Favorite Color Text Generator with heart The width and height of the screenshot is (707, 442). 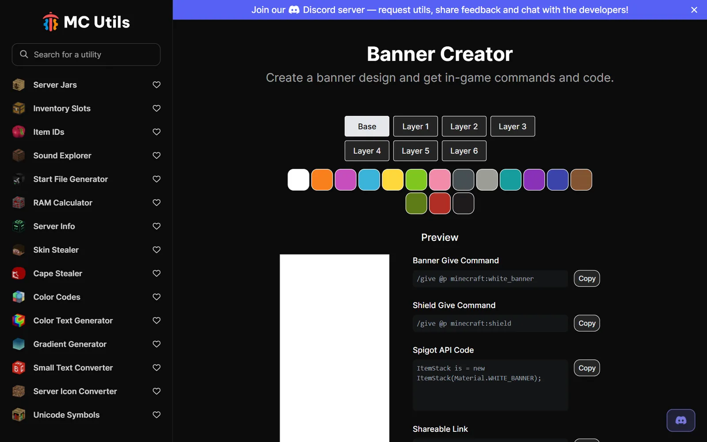click(156, 320)
